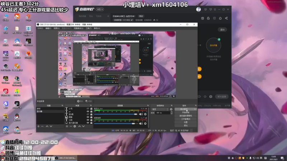Add a scene tab with plus in 直播伴侣
This screenshot has width=287, height=161.
108,16
